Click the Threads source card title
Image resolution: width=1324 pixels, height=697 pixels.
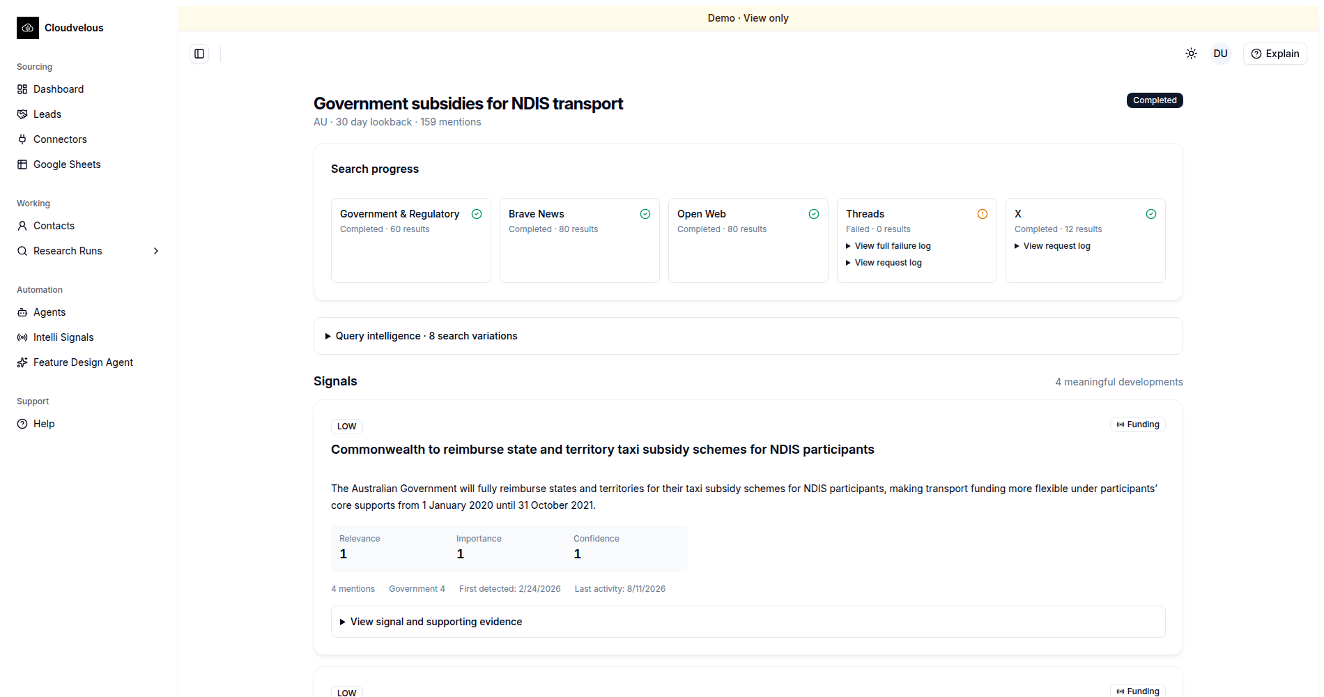click(865, 214)
